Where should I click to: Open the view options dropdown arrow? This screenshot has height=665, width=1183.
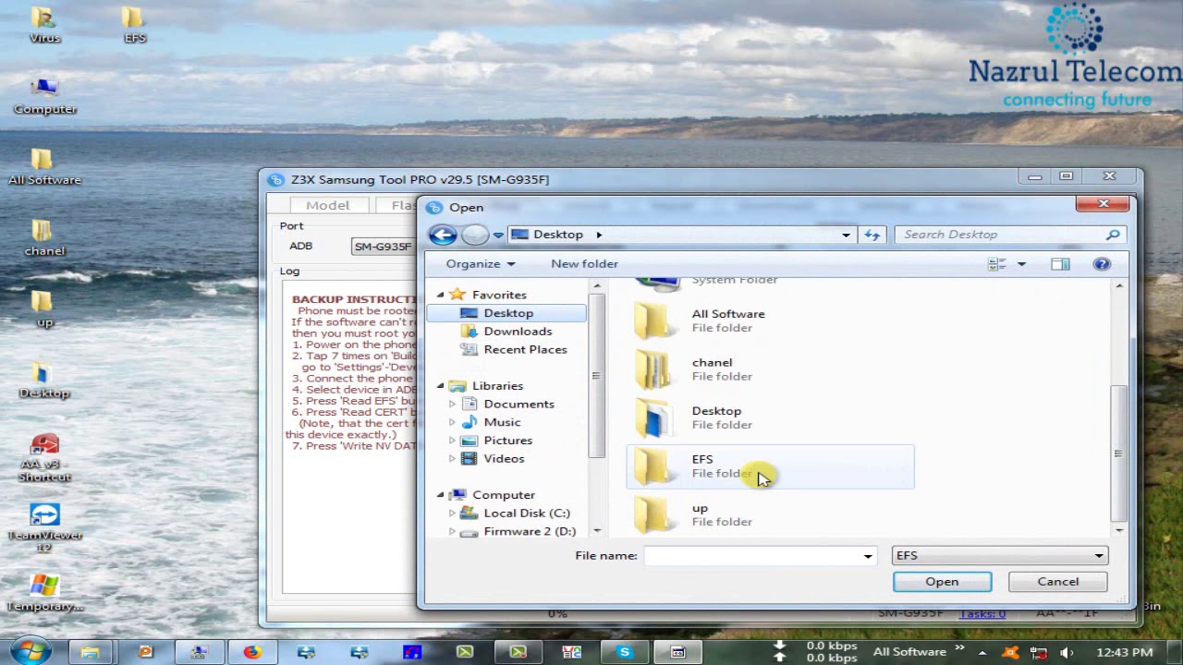coord(1021,264)
